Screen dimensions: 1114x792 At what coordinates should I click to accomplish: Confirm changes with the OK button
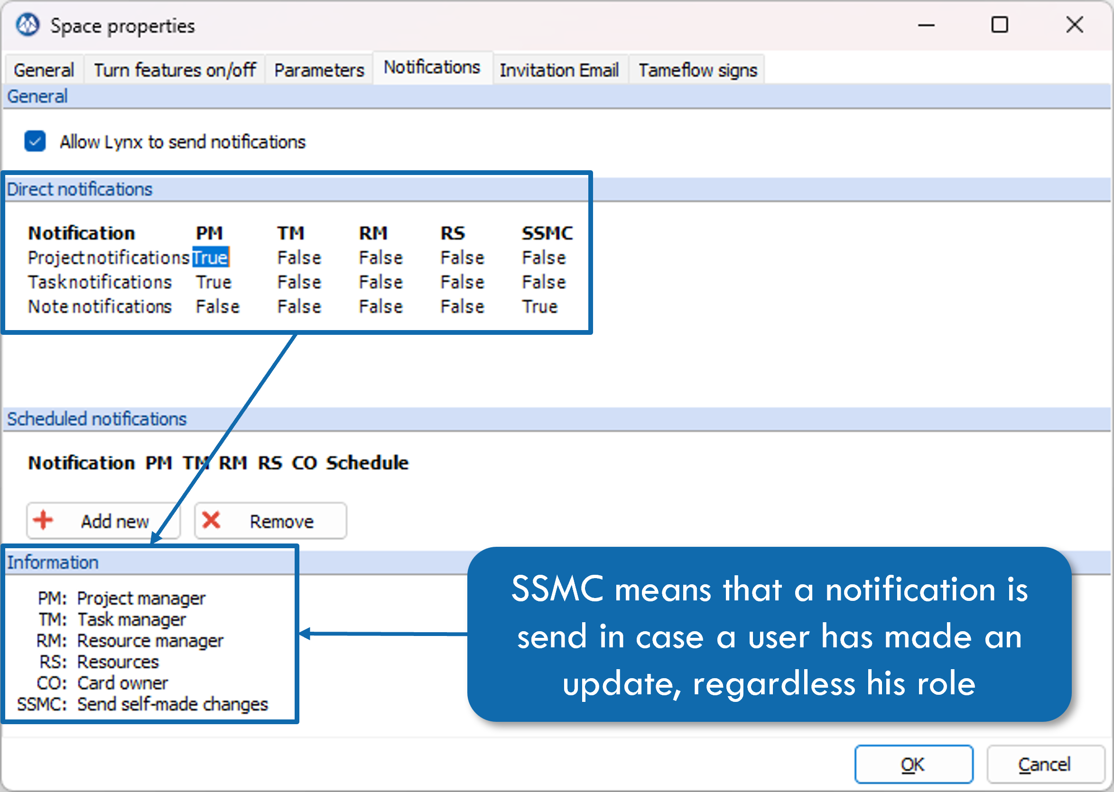click(x=914, y=764)
